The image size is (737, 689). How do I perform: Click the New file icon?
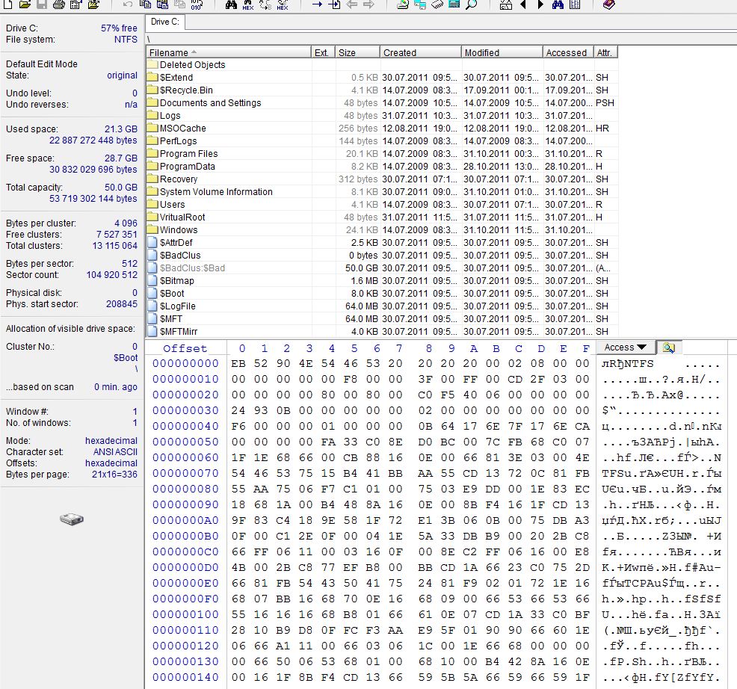(x=7, y=4)
